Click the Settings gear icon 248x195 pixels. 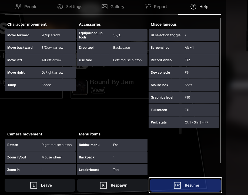60,7
